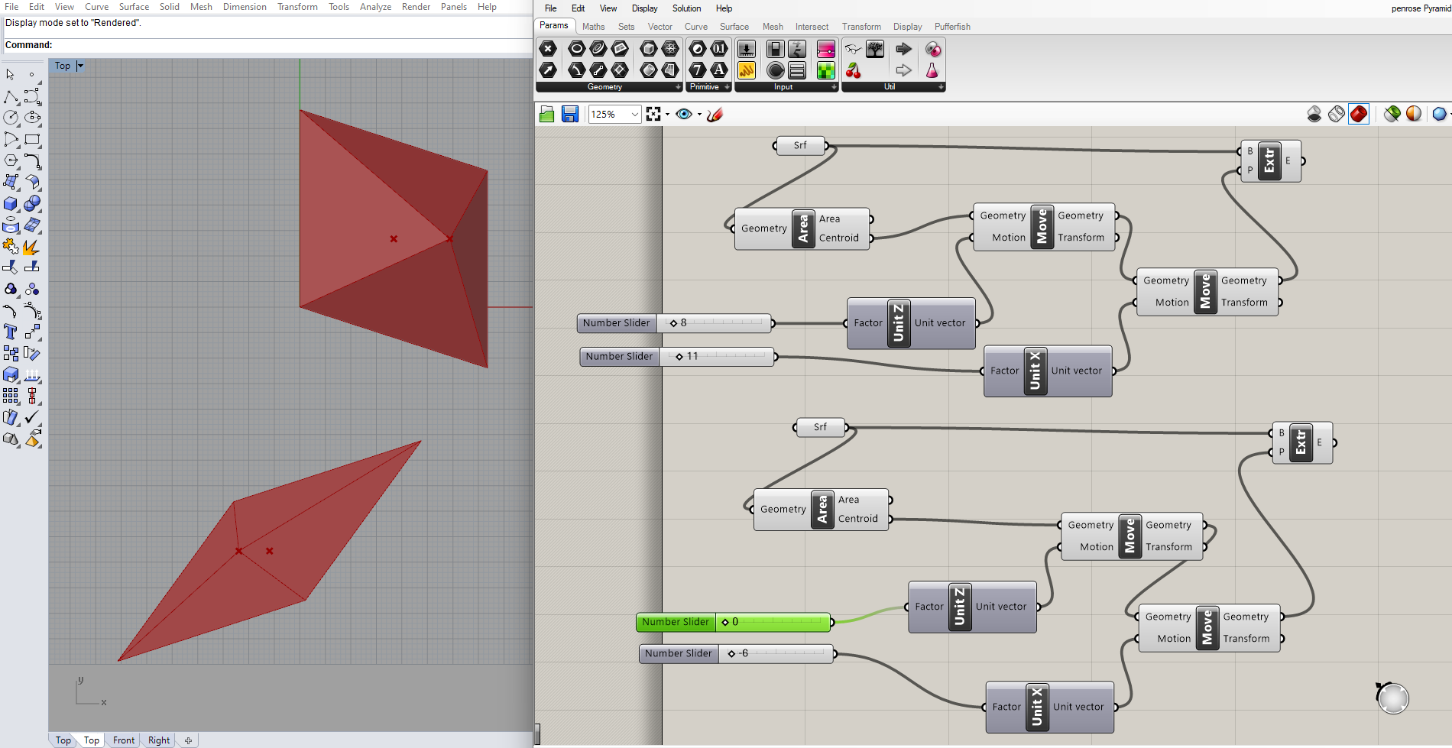The width and height of the screenshot is (1452, 748).
Task: Click the Grasshopper save file icon
Action: [x=569, y=114]
